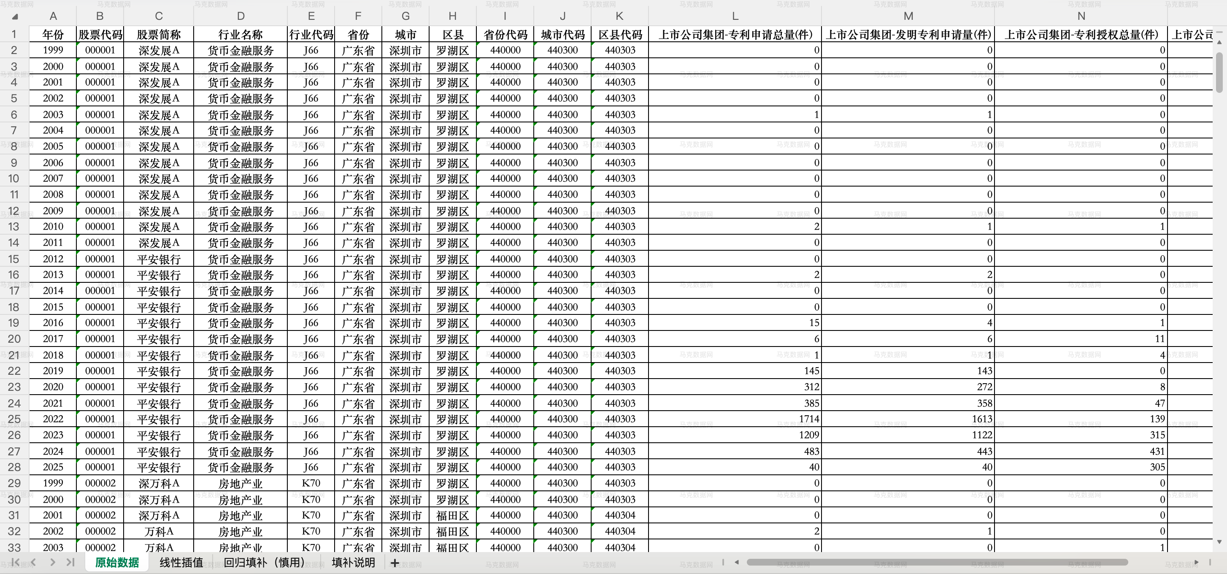
Task: Click the 房地产业 cell in row 31
Action: coord(241,515)
